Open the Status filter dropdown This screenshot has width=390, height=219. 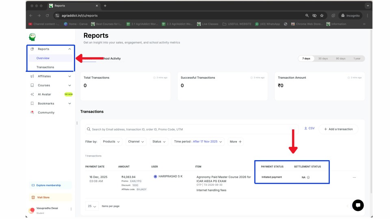click(159, 142)
